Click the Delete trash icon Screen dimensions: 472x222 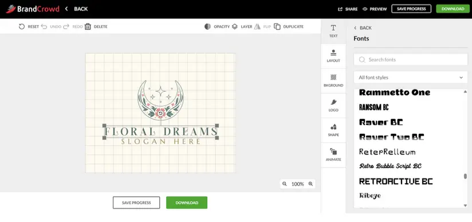[88, 26]
